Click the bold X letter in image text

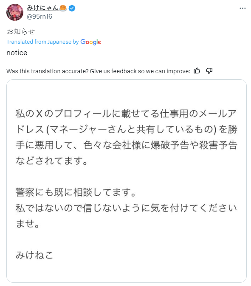(x=39, y=114)
